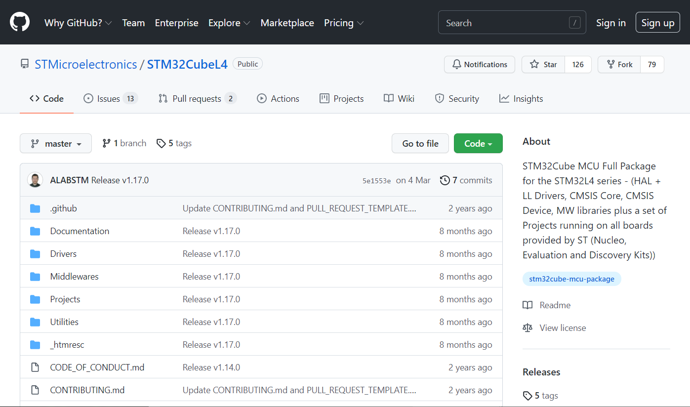Open the Releases heading link
This screenshot has height=407, width=690.
point(541,372)
